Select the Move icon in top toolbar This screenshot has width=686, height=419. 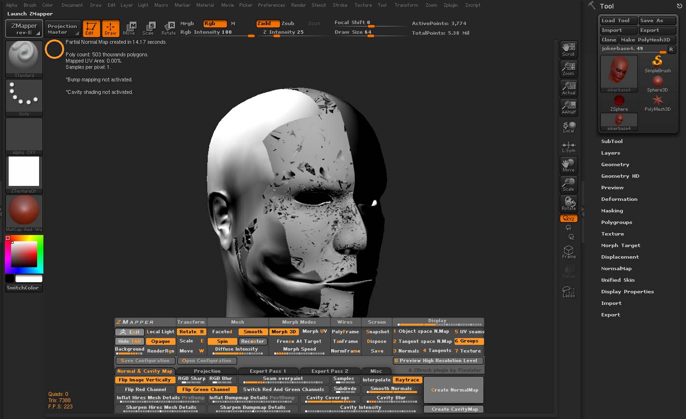(x=129, y=28)
